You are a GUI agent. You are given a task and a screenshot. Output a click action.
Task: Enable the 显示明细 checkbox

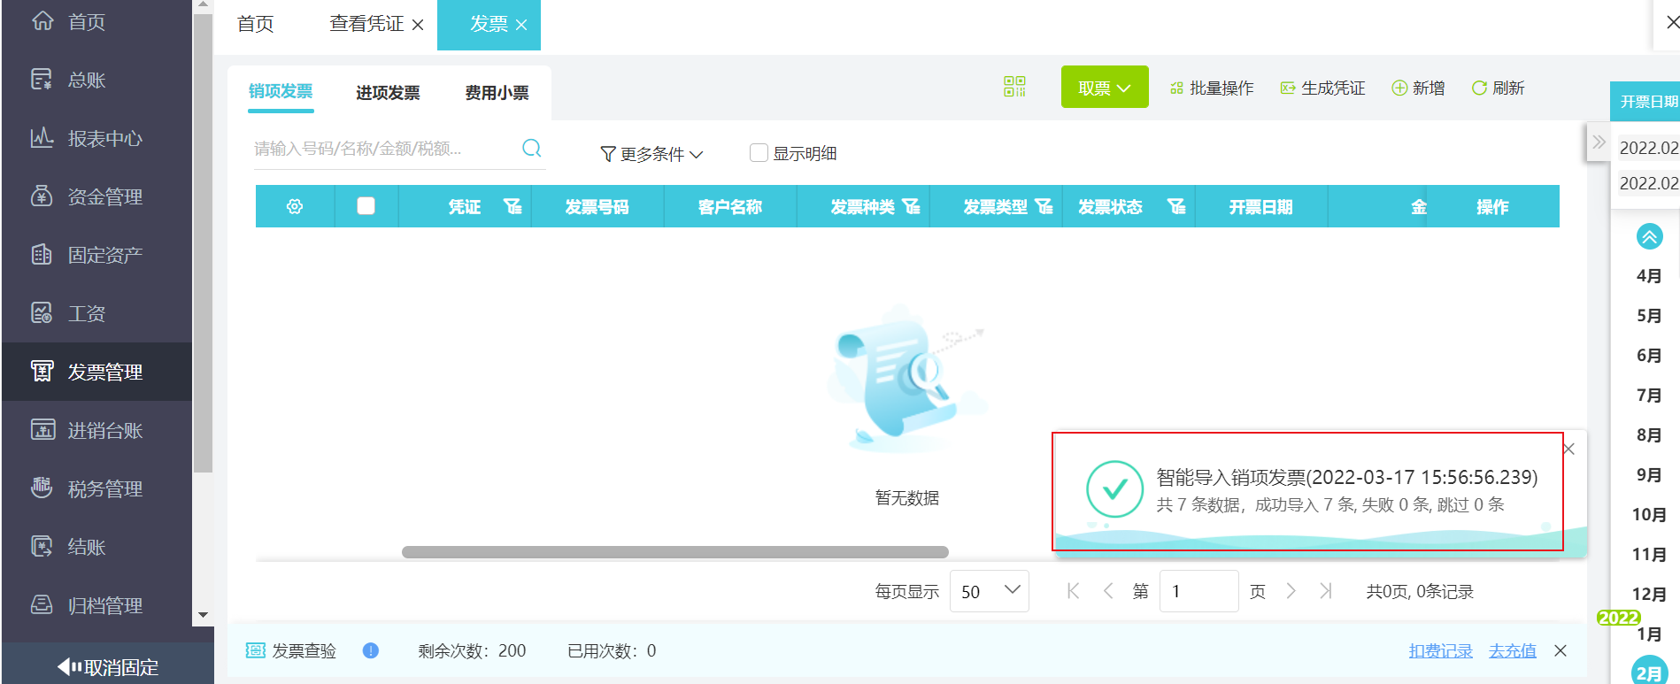pos(759,153)
